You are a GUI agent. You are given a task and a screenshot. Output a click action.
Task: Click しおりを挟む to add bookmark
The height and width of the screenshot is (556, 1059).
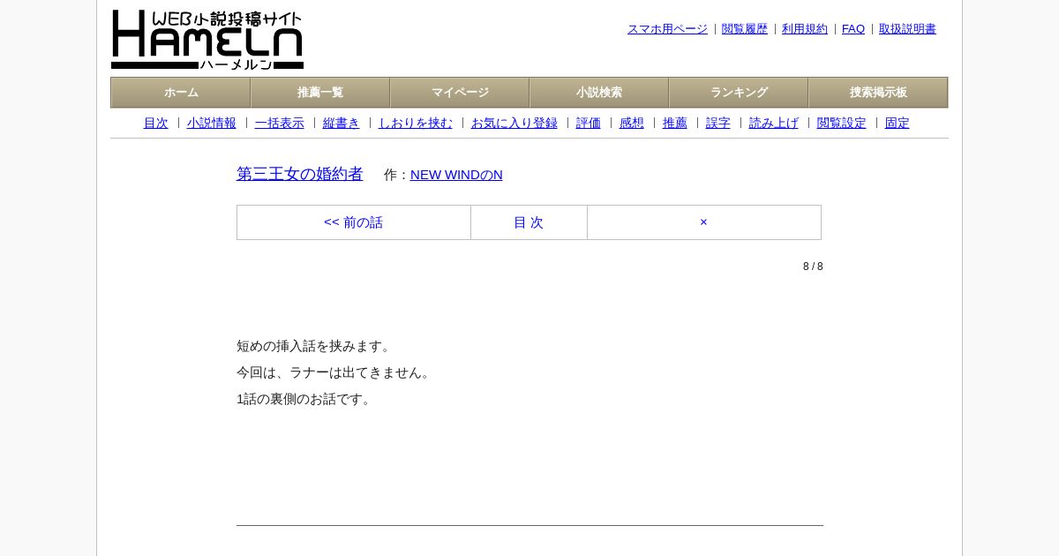click(416, 123)
